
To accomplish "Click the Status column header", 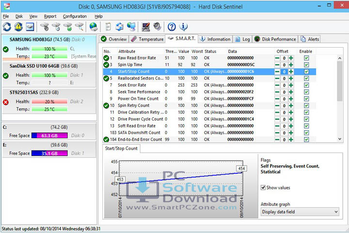I will point(210,51).
